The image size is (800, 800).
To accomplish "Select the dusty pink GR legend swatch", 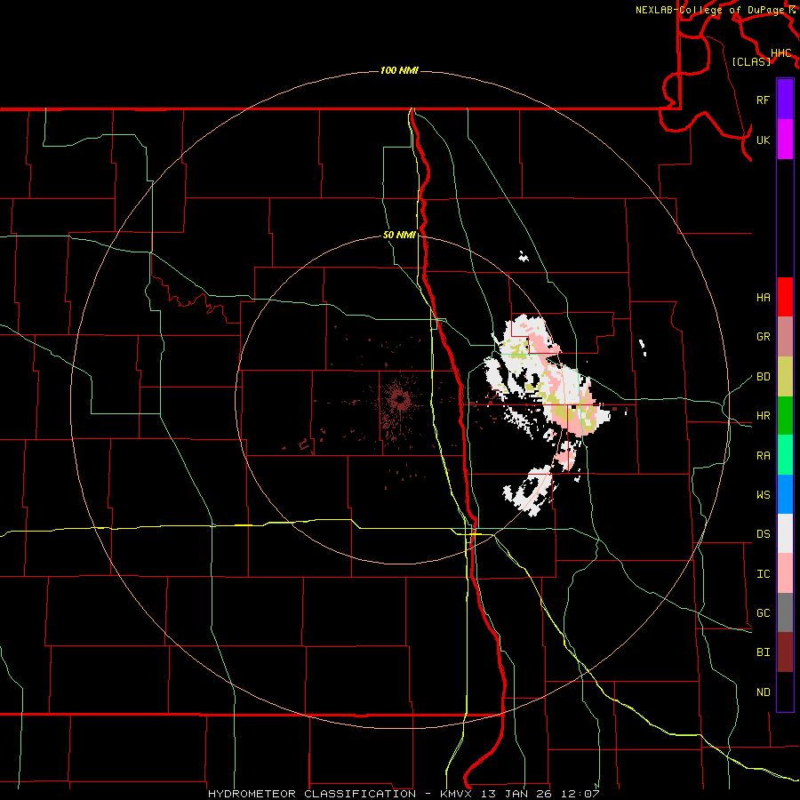I will 785,336.
